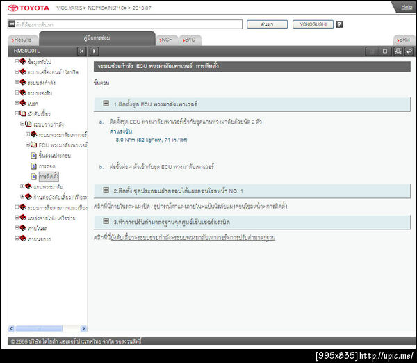Screen dimensions: 417x363
Task: Open the Help link at top right
Action: 407,7
